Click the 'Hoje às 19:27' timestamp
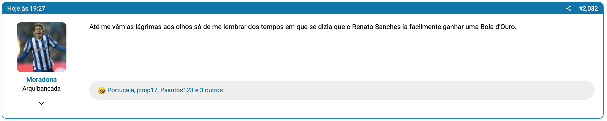This screenshot has width=607, height=121. [x=26, y=9]
